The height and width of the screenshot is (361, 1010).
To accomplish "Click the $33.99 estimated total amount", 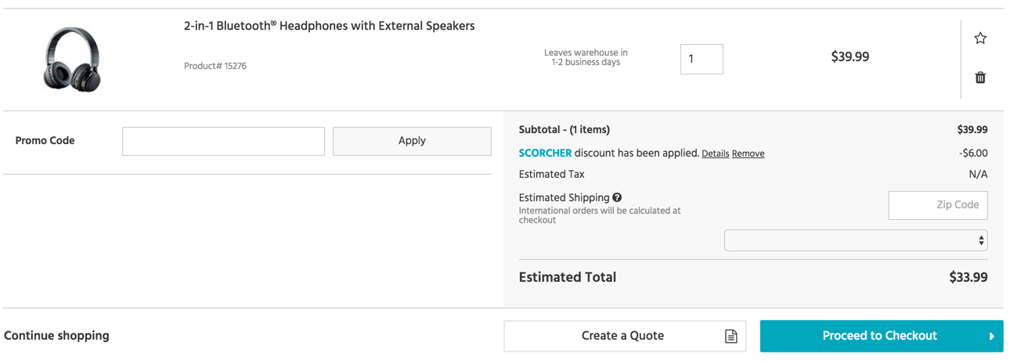I will point(968,277).
